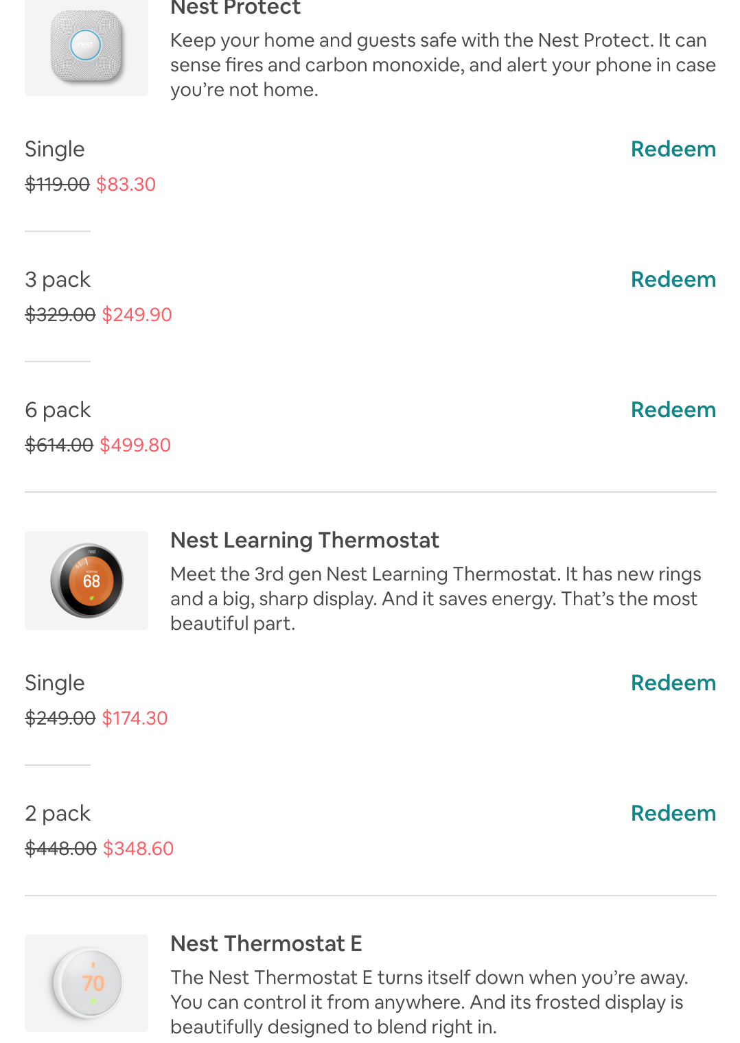Tap the Nest Thermostat E description
This screenshot has height=1043, width=740.
click(x=428, y=1002)
